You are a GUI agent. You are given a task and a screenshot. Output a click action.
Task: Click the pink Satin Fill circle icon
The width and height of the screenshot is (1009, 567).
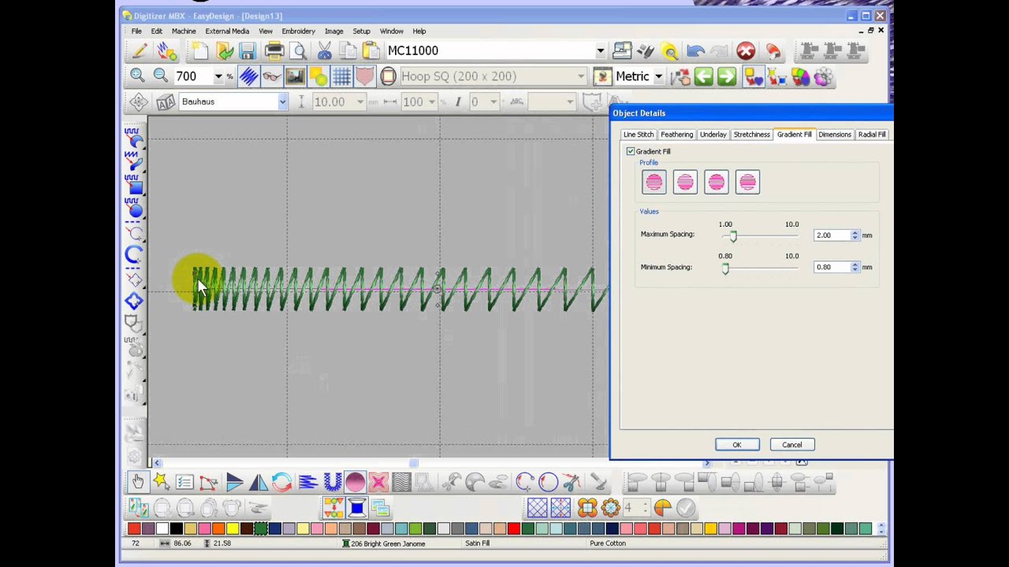[x=355, y=482]
